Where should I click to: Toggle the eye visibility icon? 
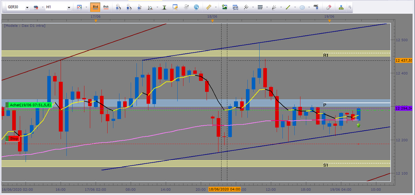coord(186,7)
